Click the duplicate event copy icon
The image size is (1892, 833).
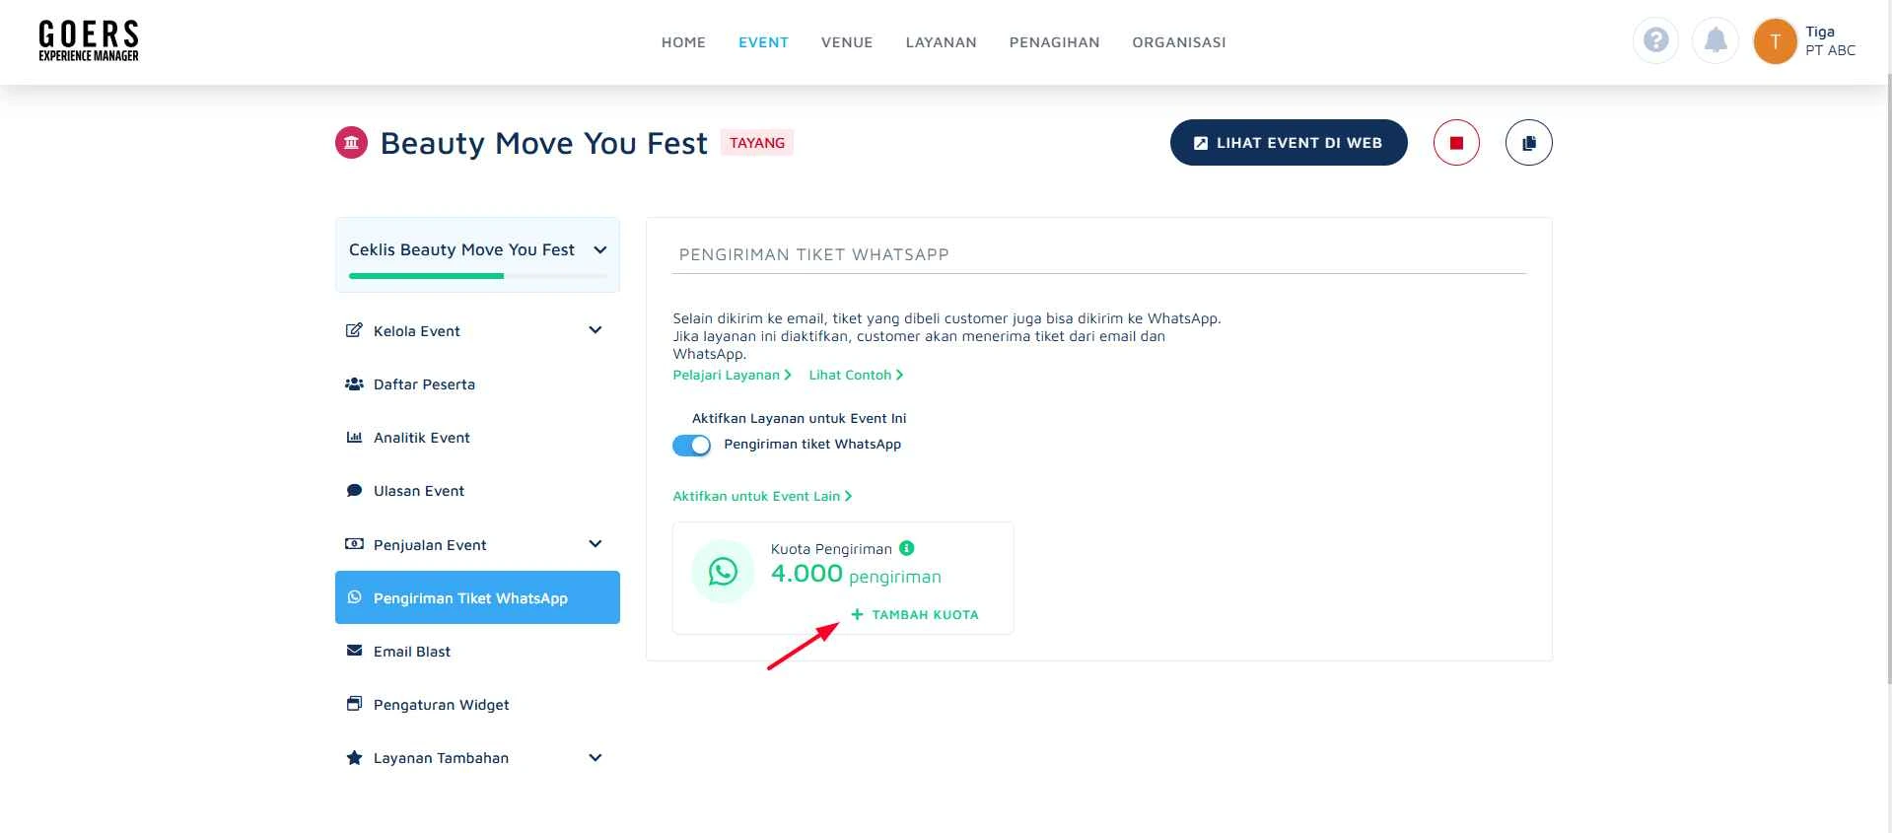1528,143
